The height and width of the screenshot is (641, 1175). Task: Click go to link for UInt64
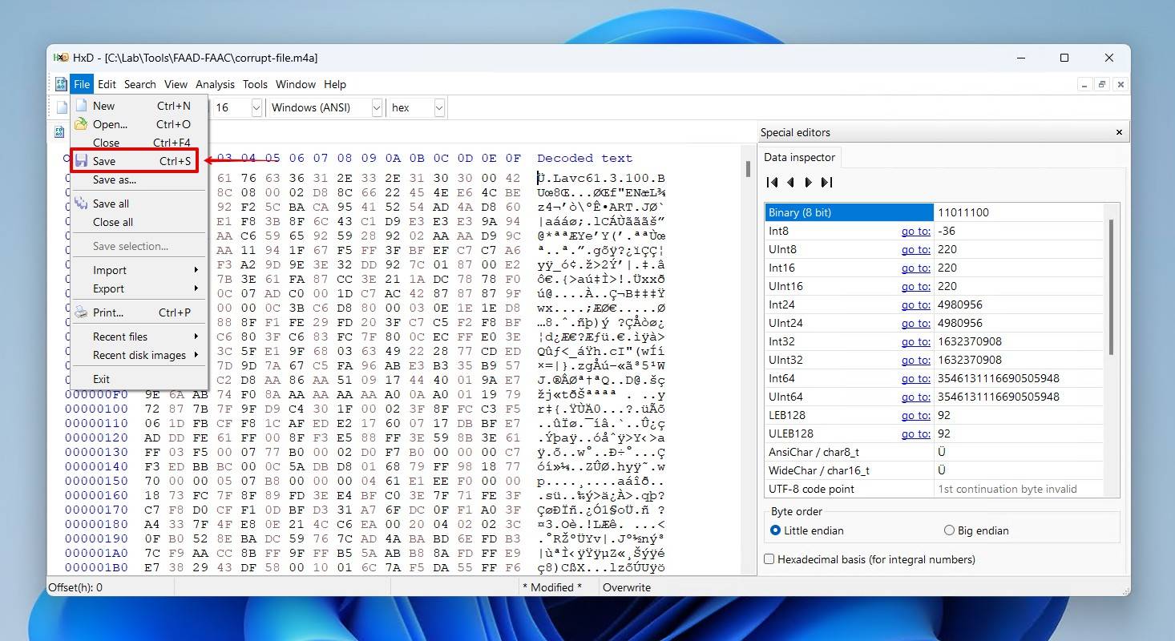[x=915, y=397]
